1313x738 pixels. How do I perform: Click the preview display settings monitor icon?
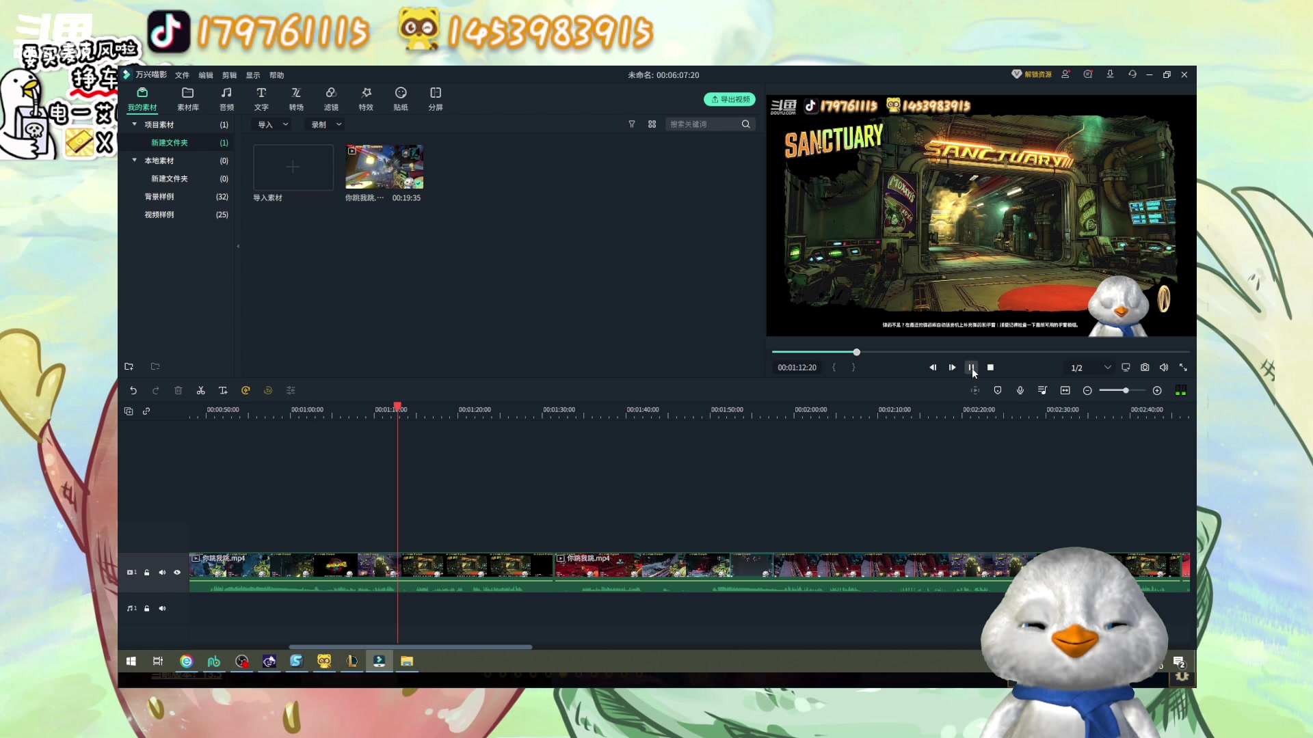click(x=1126, y=368)
